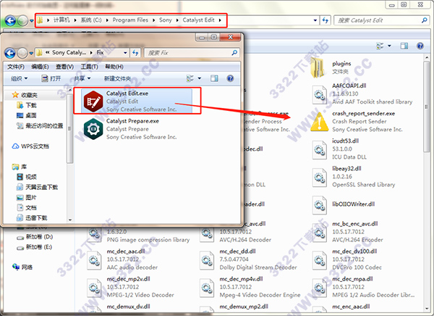
Task: Change view icon in the Fix window toolbar
Action: click(190, 78)
